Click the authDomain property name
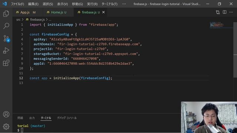 pyautogui.click(x=43, y=44)
